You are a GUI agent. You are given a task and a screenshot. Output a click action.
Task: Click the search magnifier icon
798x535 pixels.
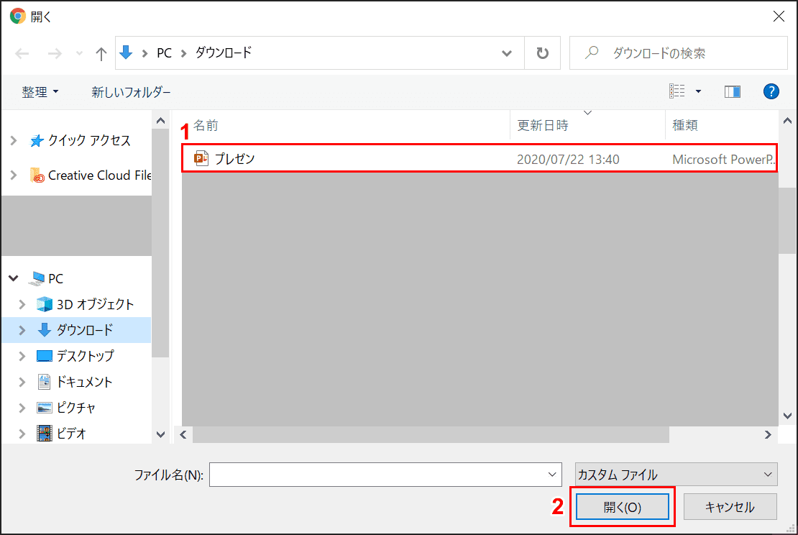point(592,52)
